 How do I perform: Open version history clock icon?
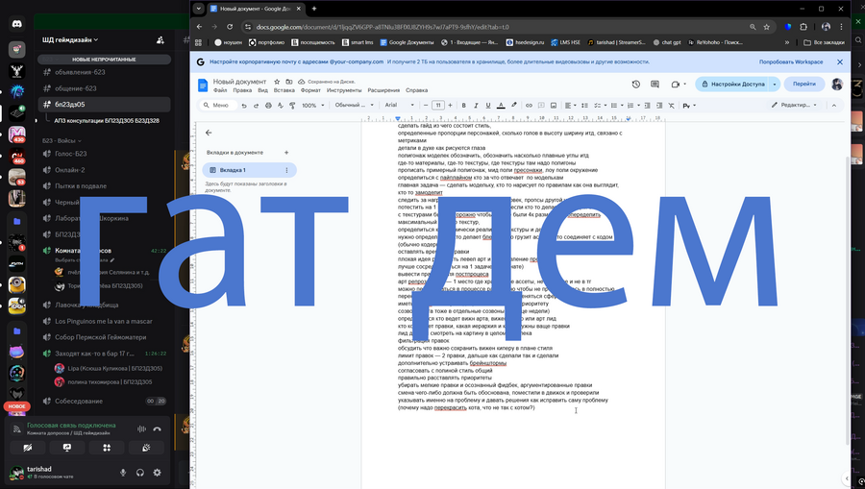[636, 85]
